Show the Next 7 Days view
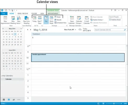 pyautogui.click(x=40, y=20)
